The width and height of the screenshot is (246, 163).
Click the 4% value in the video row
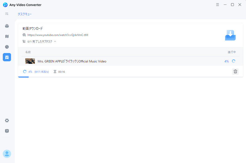tap(227, 61)
